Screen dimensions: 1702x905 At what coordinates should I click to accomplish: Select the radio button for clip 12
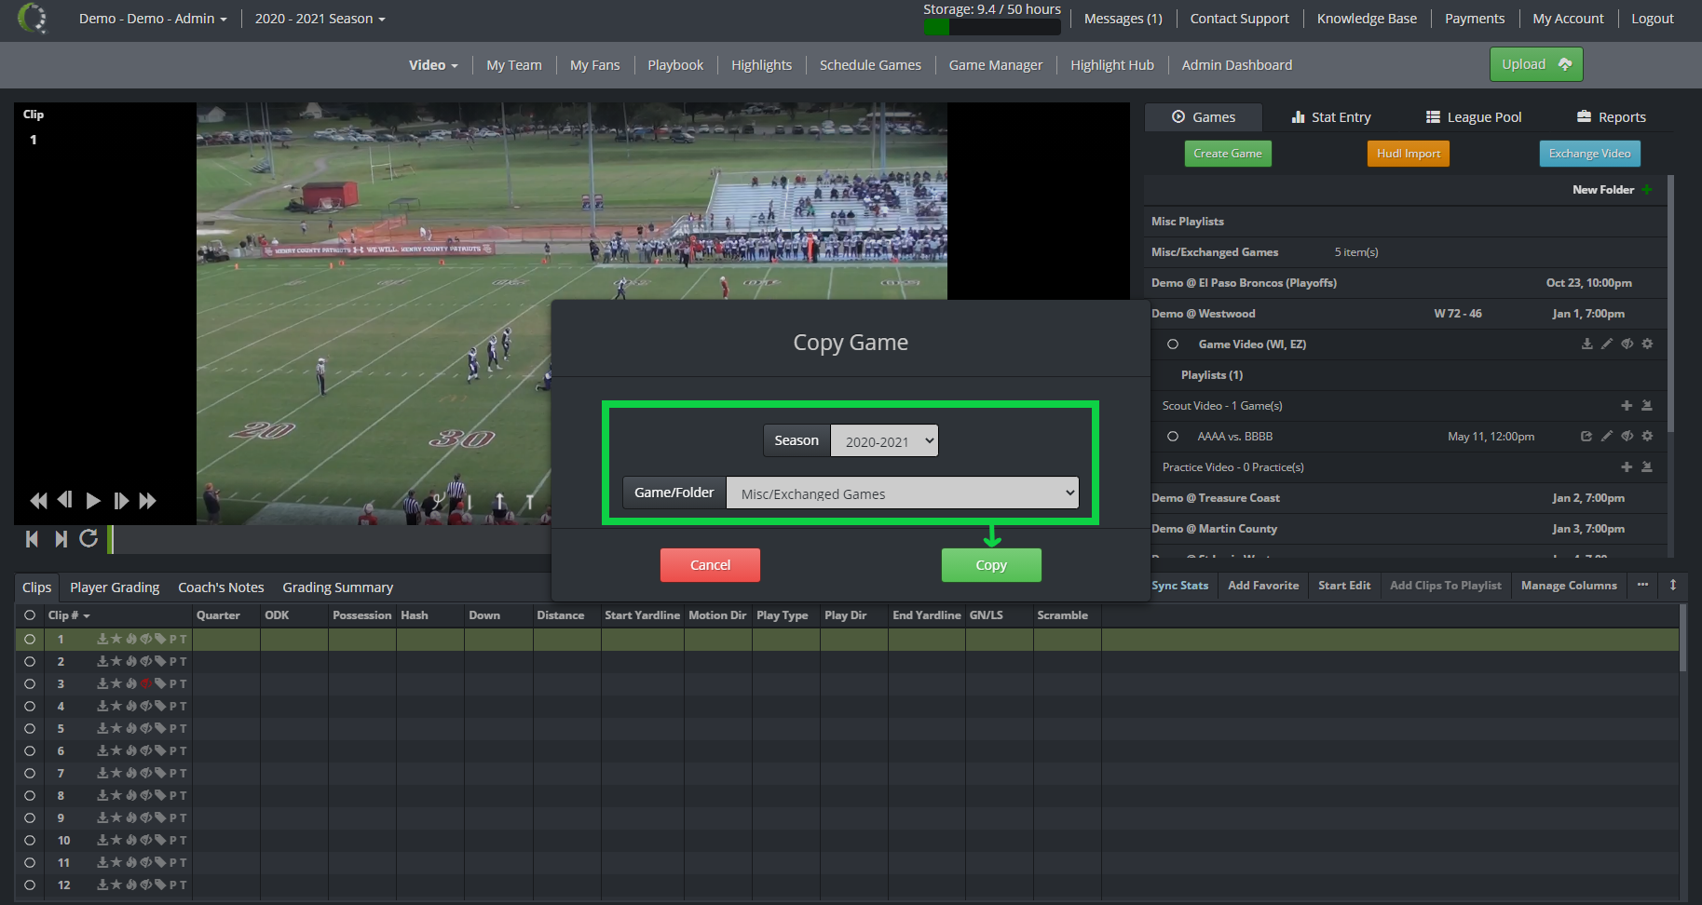30,885
